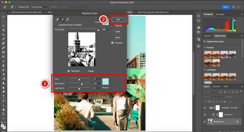Open the Sample Size dropdown
The width and height of the screenshot is (244, 132).
point(40,7)
